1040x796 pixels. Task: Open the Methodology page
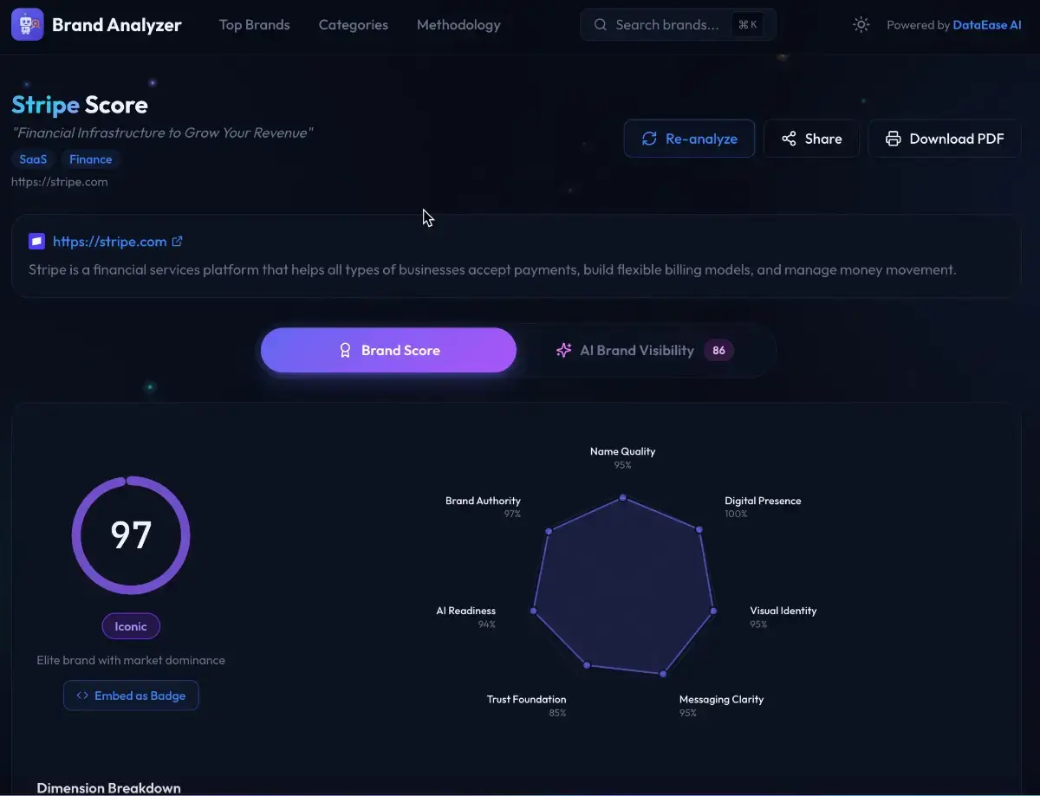[x=458, y=25]
